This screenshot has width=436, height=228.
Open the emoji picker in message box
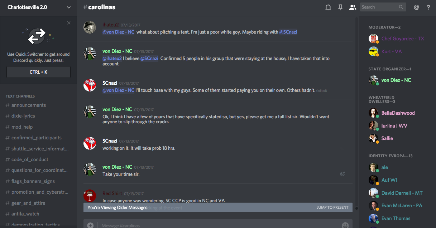pos(345,225)
